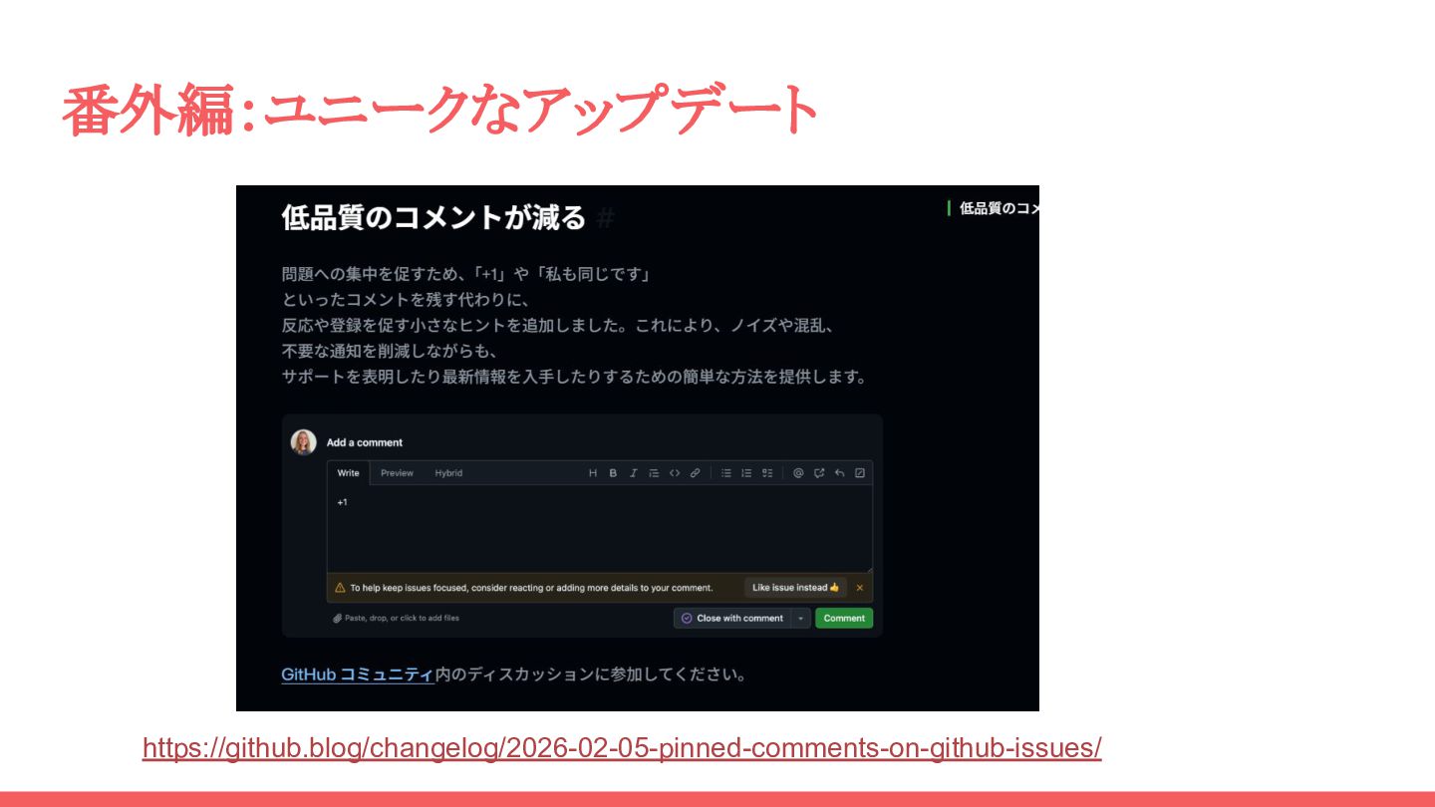
Task: Expand the Close with comment dropdown arrow
Action: click(800, 618)
